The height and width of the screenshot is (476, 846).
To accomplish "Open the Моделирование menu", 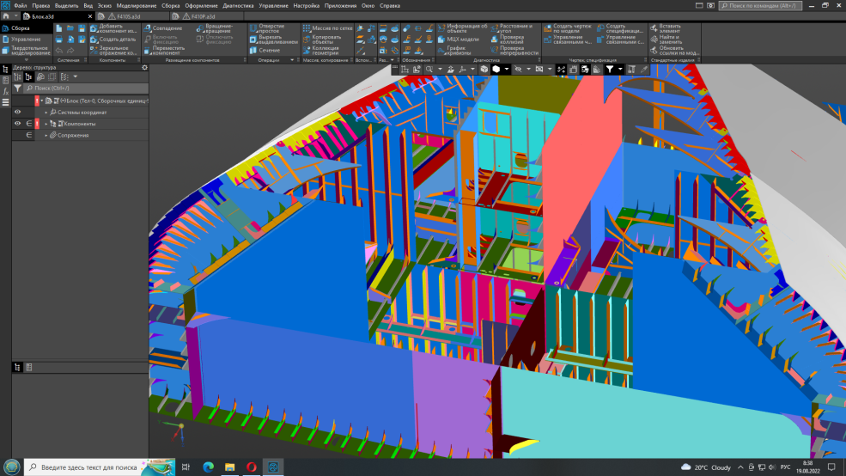I will pyautogui.click(x=137, y=5).
